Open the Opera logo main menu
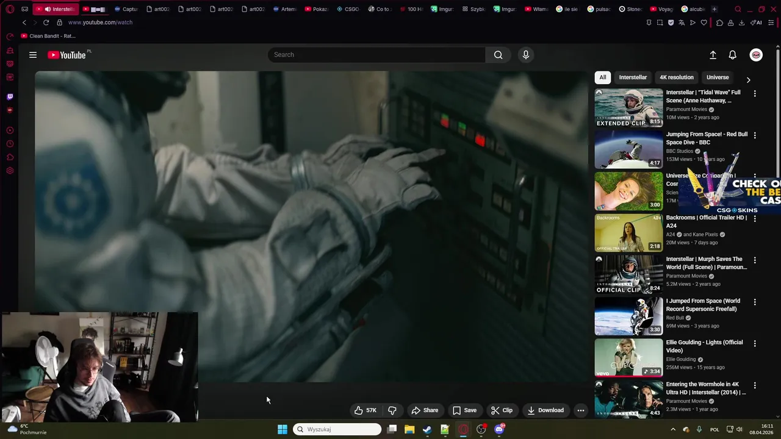 [10, 9]
